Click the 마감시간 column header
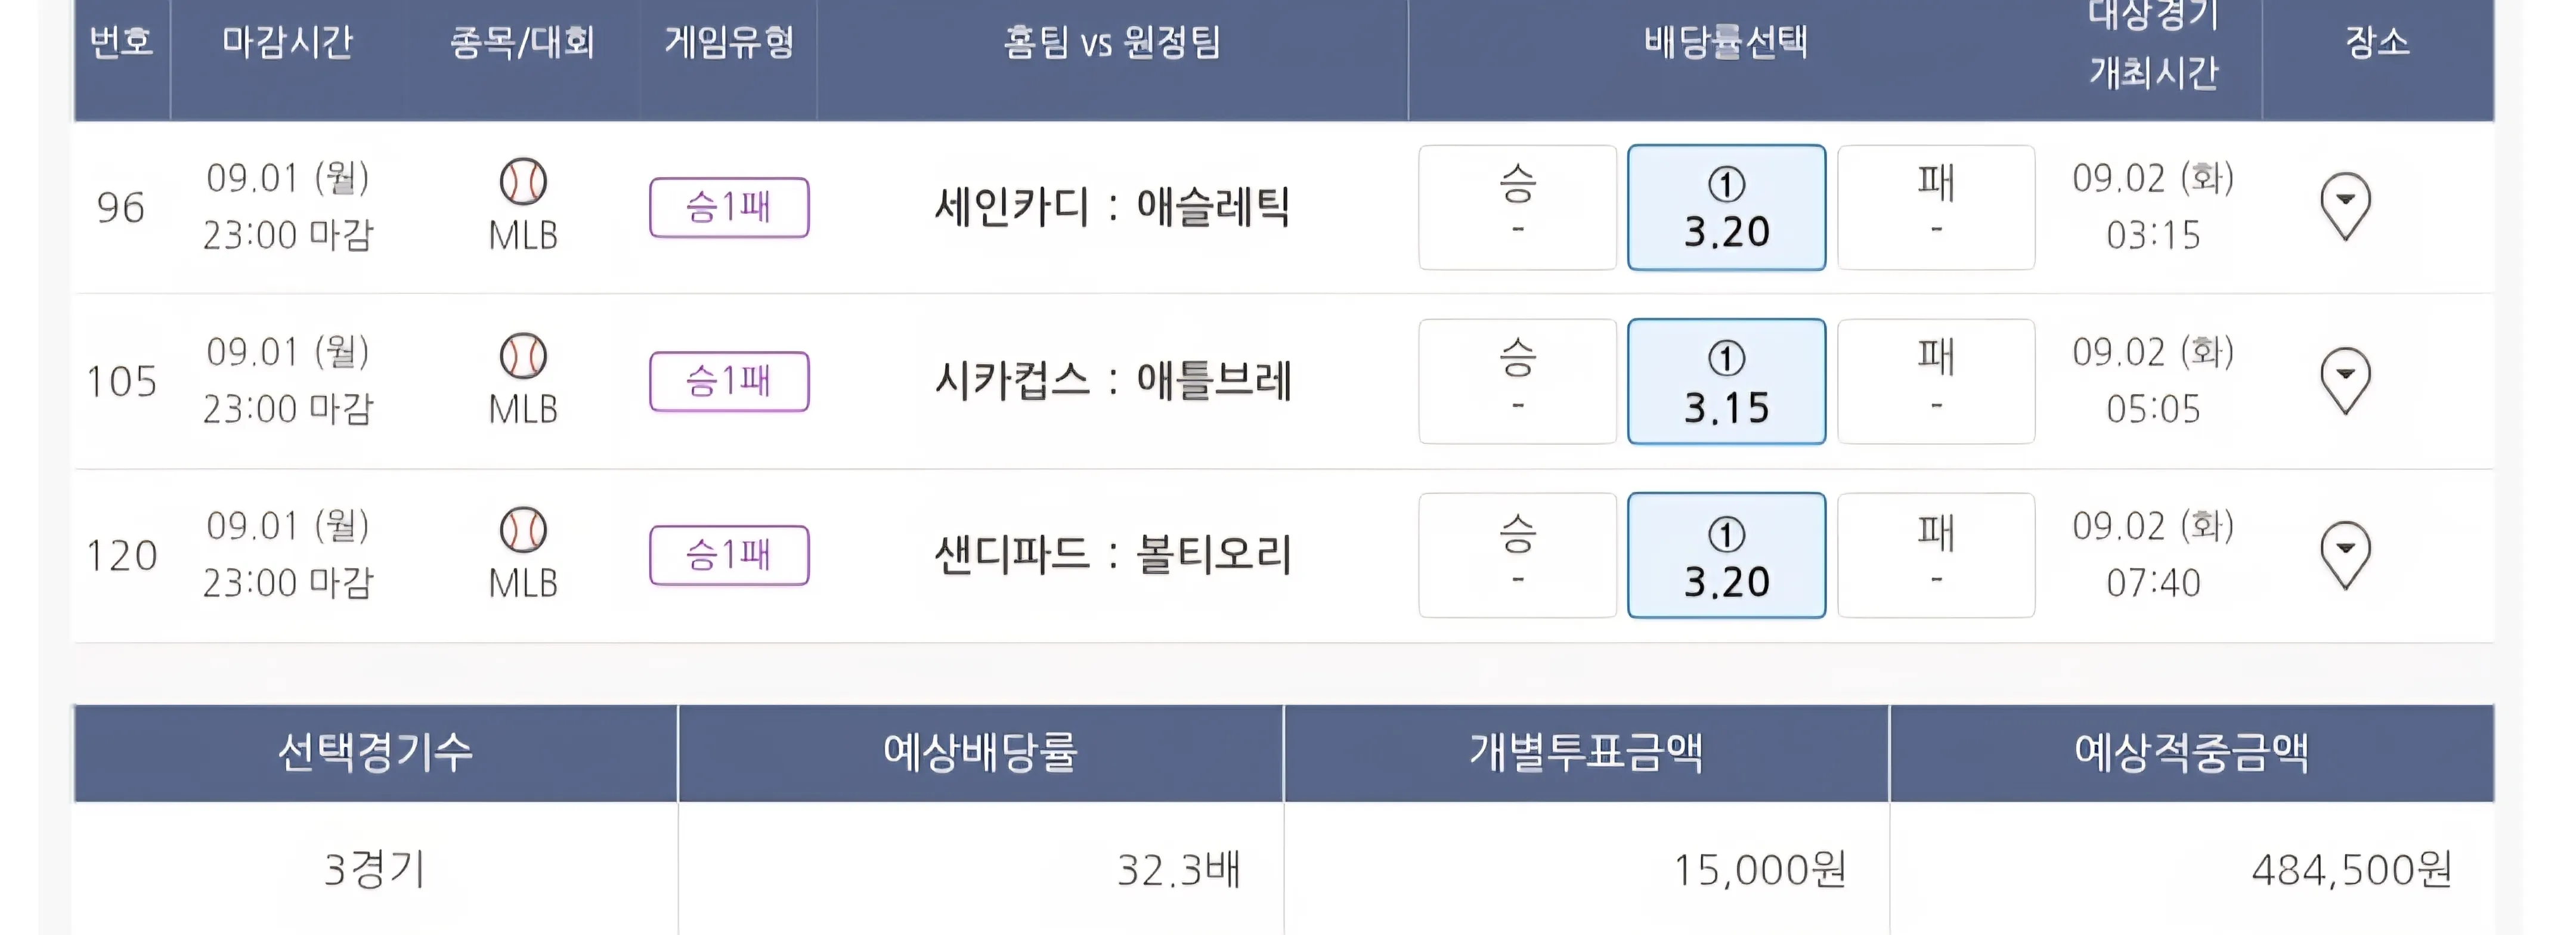This screenshot has height=935, width=2576. 288,42
